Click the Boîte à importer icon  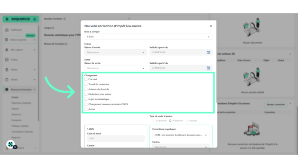click(x=7, y=40)
